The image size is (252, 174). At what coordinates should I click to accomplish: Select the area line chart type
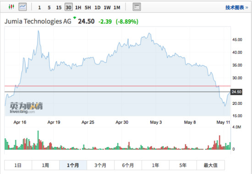[x=22, y=7]
